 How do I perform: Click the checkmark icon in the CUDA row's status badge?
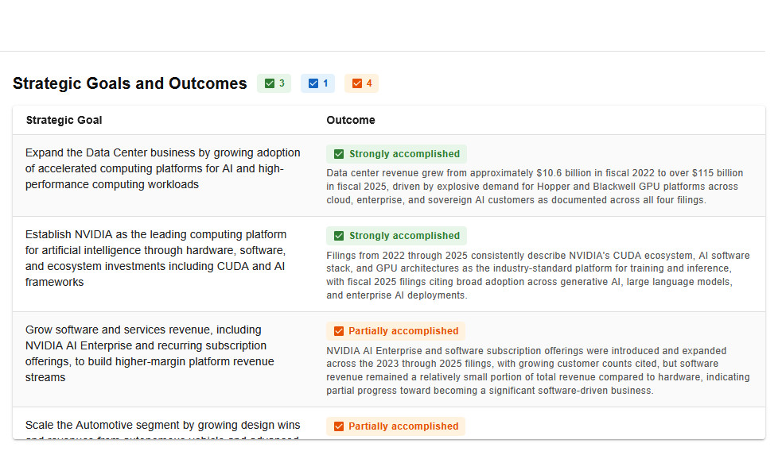pyautogui.click(x=339, y=236)
